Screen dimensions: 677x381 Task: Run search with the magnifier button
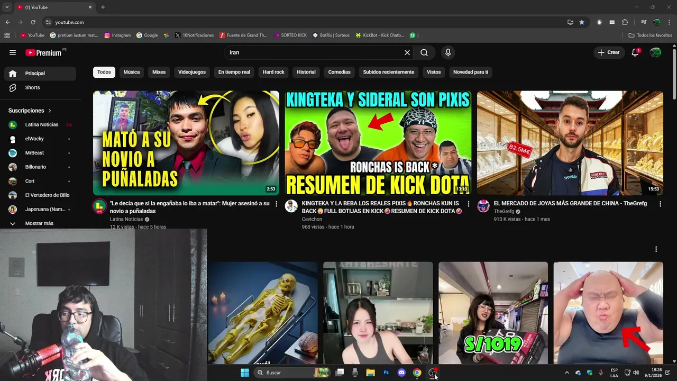click(x=424, y=52)
